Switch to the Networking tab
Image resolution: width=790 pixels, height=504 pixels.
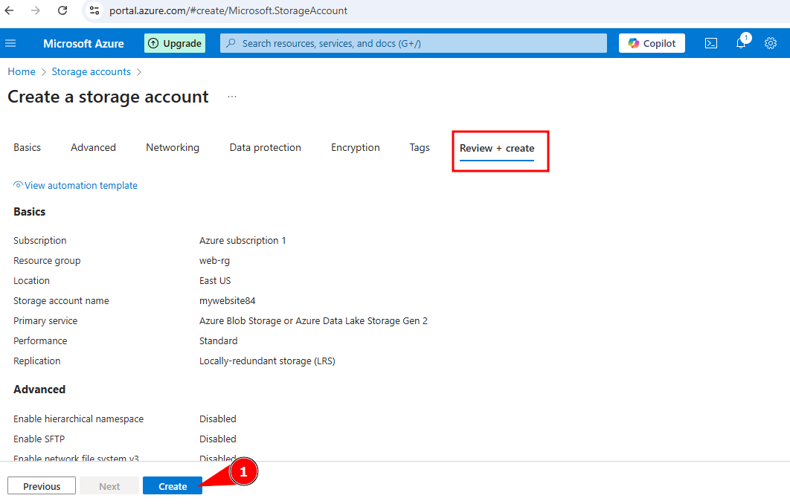[173, 147]
